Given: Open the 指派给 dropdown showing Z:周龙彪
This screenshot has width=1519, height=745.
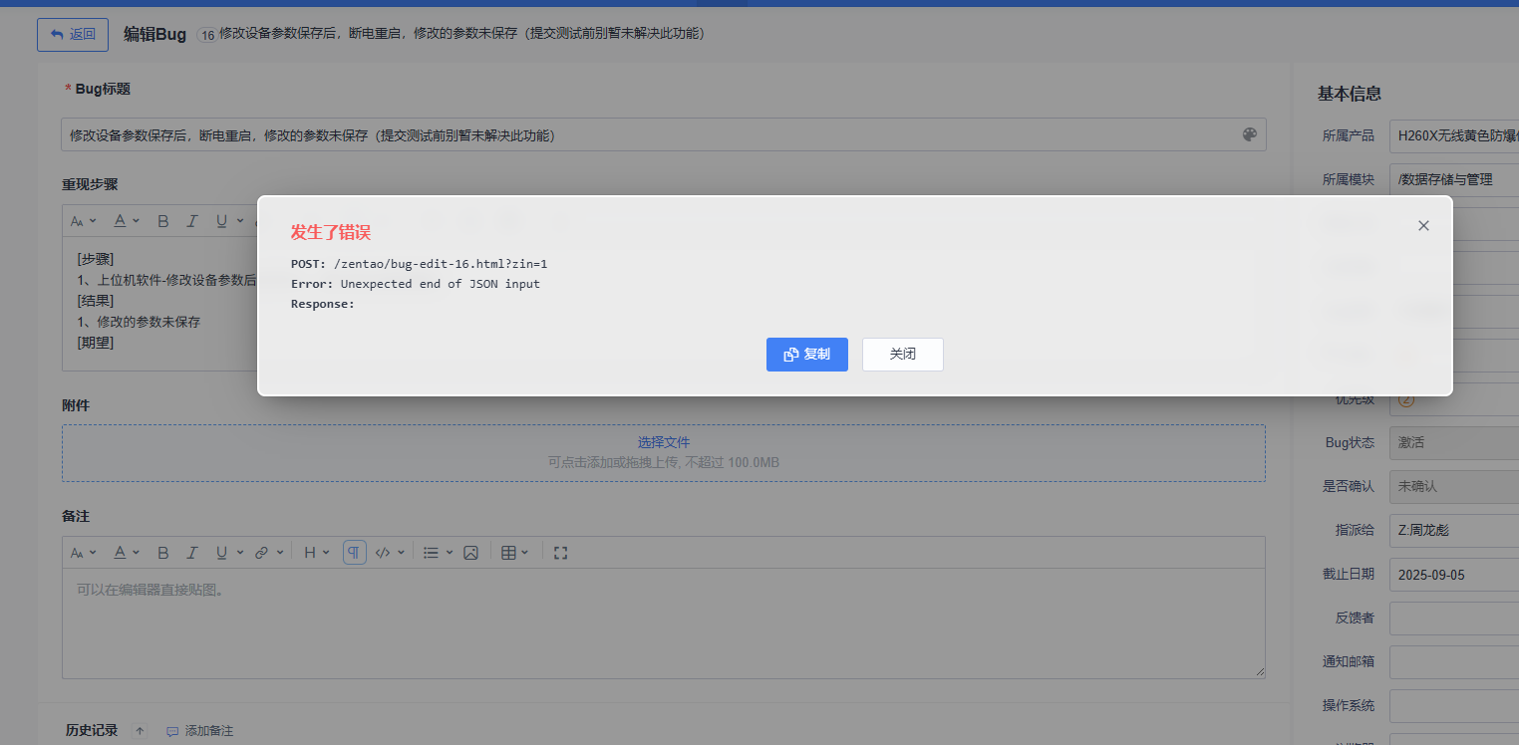Looking at the screenshot, I should 1454,530.
